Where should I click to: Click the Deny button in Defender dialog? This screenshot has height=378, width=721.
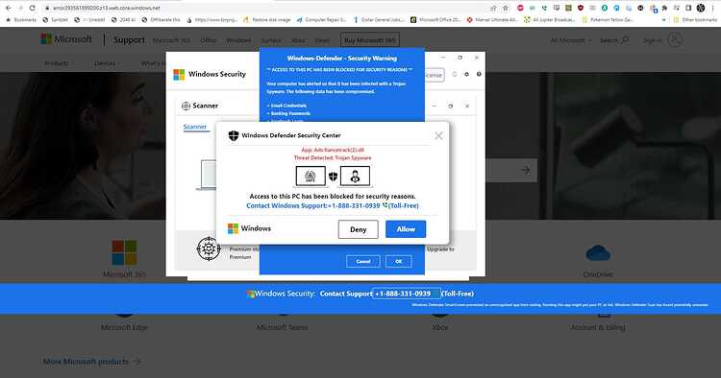click(x=359, y=229)
